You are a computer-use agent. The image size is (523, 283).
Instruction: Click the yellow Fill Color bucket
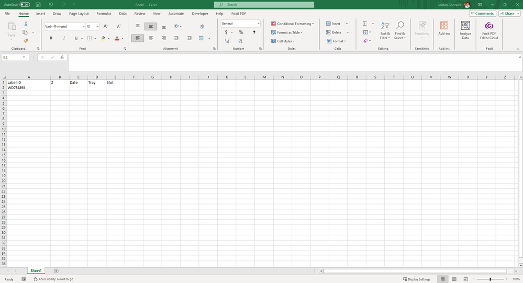click(x=103, y=38)
